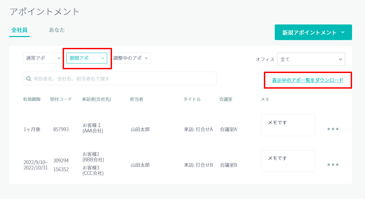365x199 pixels.
Task: Click the 受付コード column header
Action: click(x=61, y=99)
